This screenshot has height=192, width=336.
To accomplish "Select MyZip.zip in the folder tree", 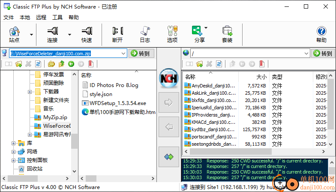I will (x=55, y=117).
